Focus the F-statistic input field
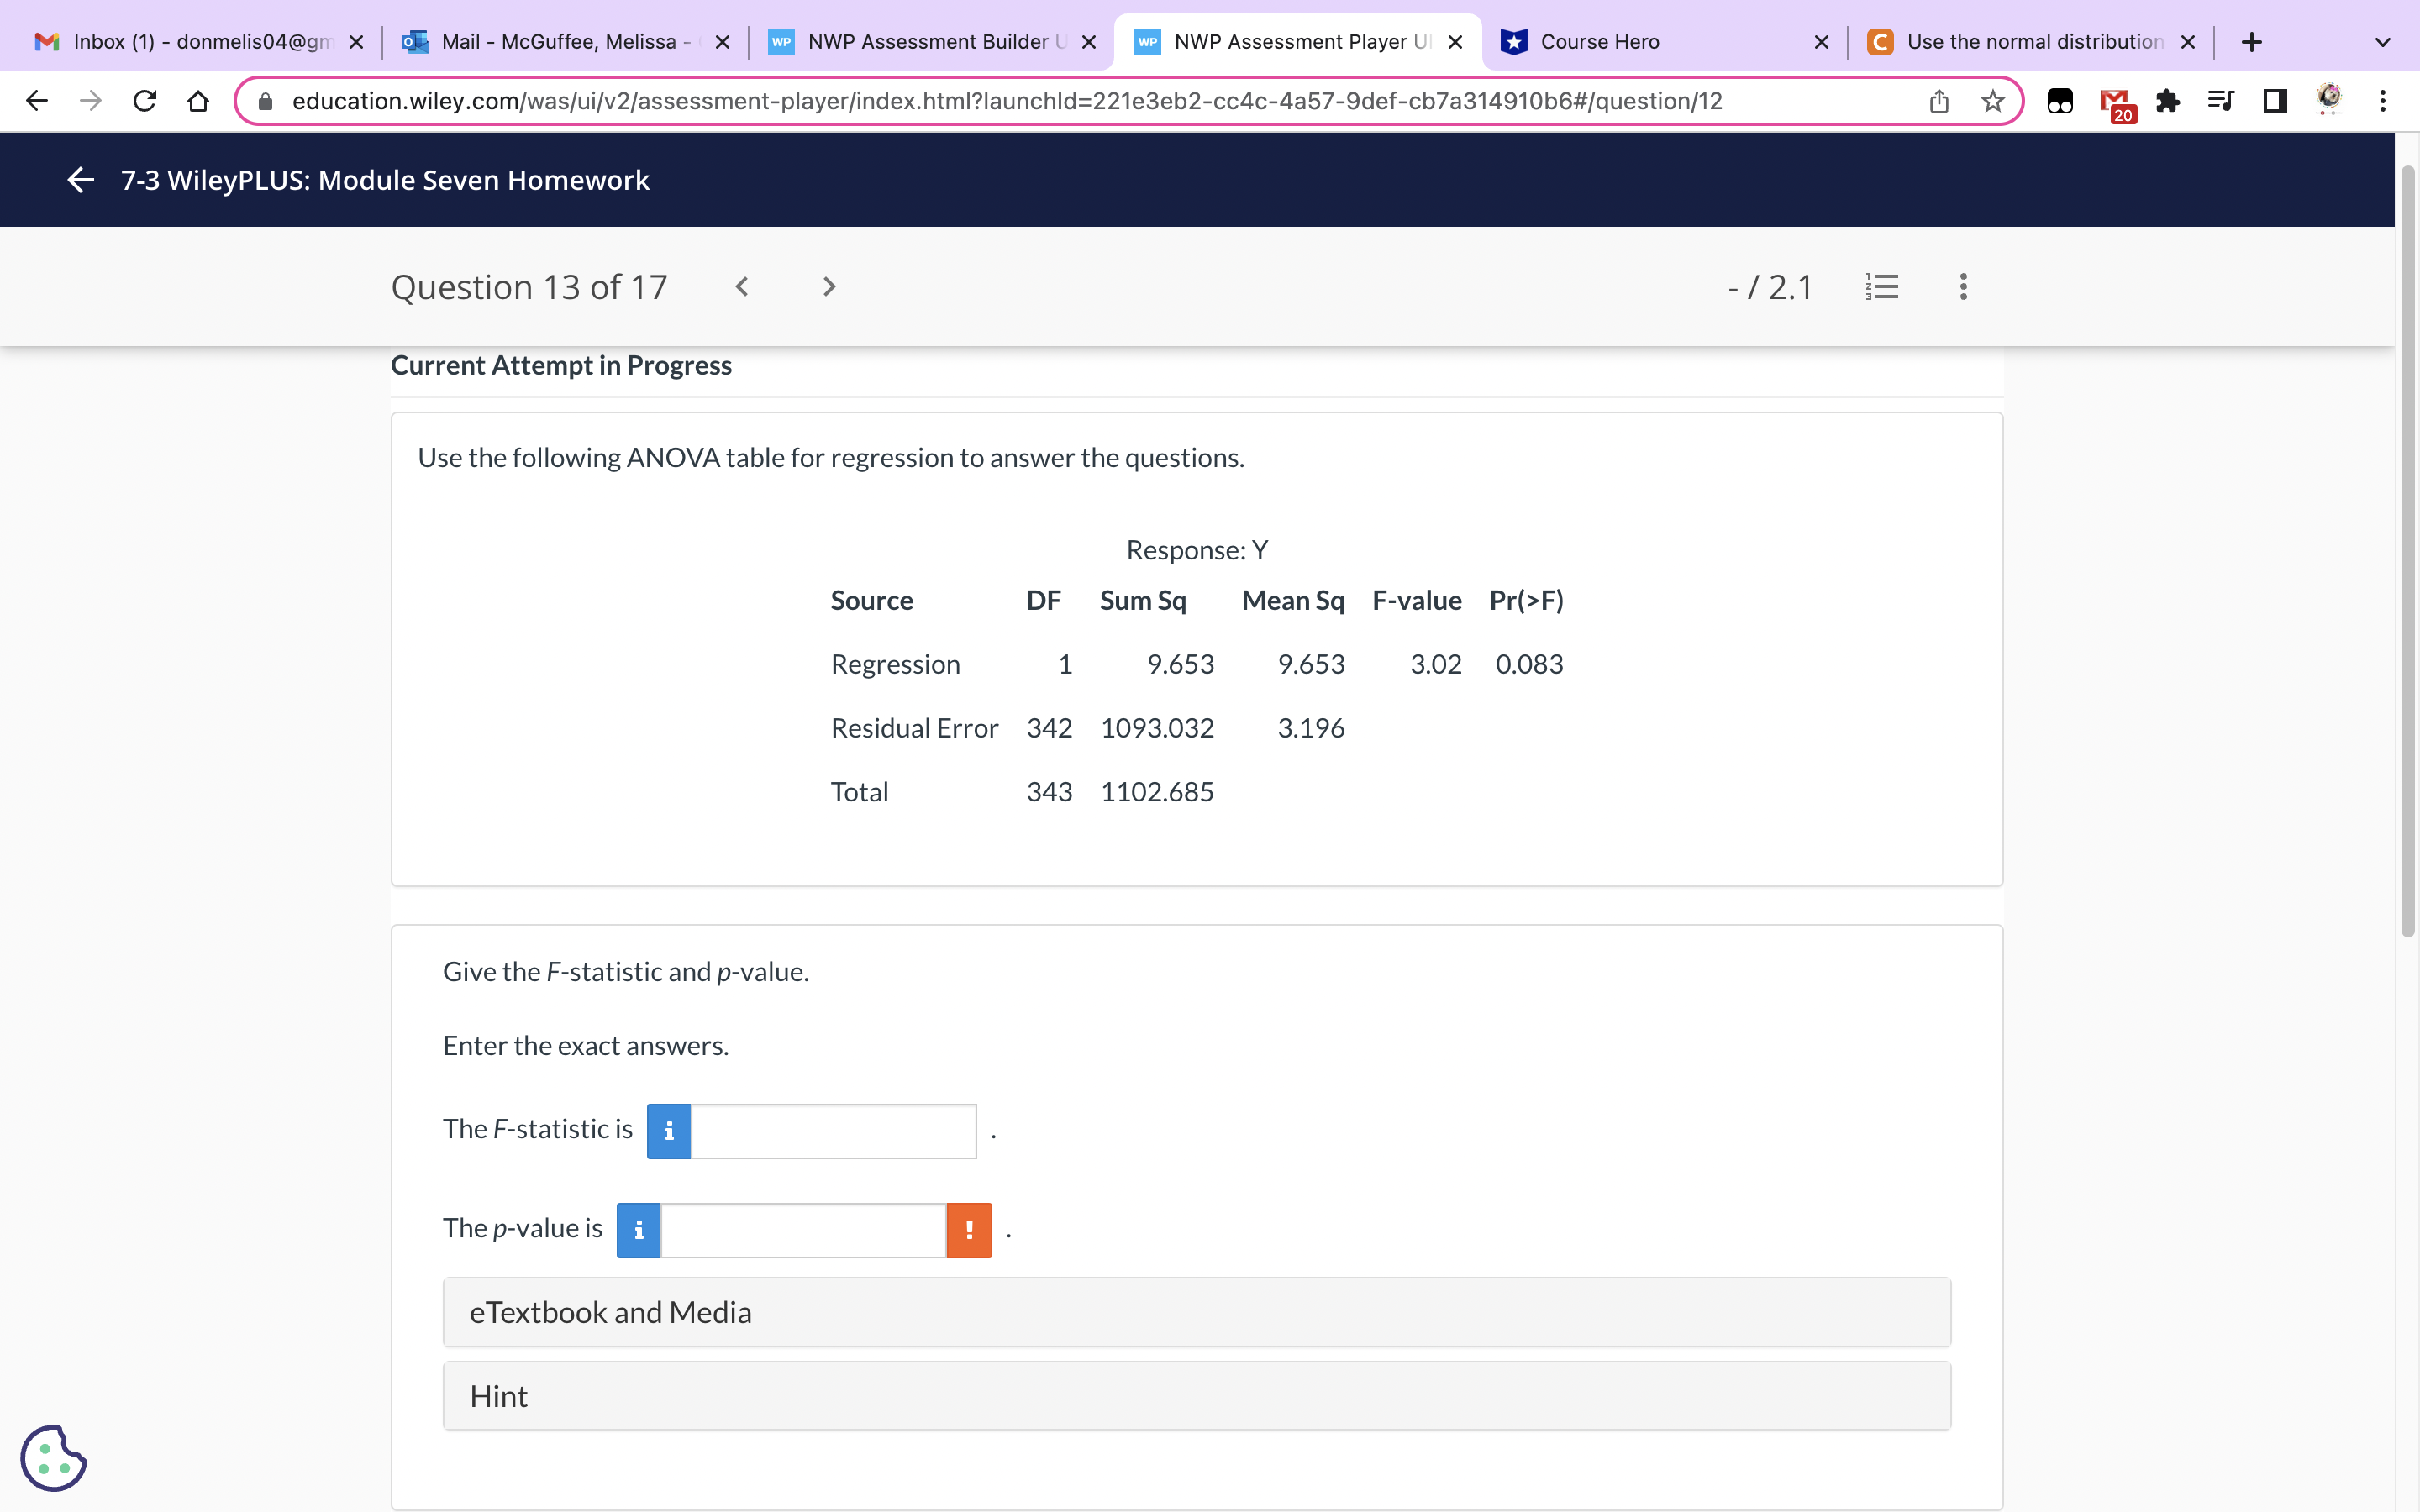Image resolution: width=2420 pixels, height=1512 pixels. pyautogui.click(x=833, y=1131)
